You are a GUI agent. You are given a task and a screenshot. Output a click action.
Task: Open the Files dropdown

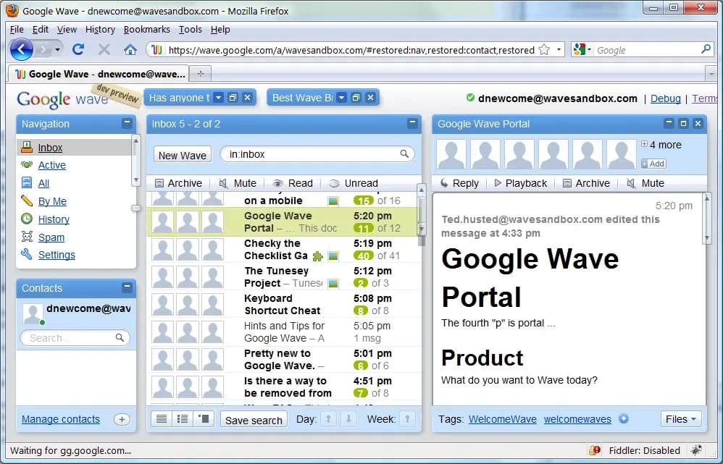pyautogui.click(x=681, y=419)
